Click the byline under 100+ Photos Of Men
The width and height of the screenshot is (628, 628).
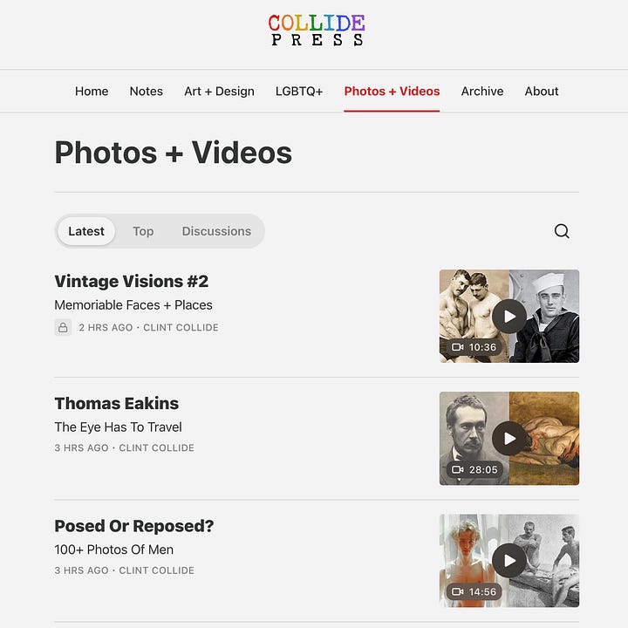tap(124, 570)
